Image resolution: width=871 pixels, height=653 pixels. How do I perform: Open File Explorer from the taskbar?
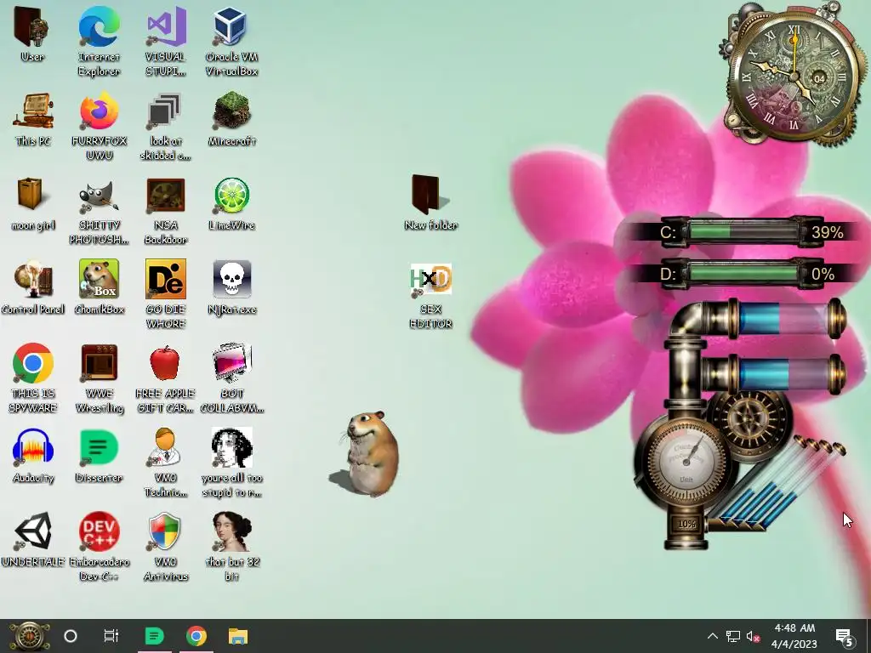[x=238, y=636]
